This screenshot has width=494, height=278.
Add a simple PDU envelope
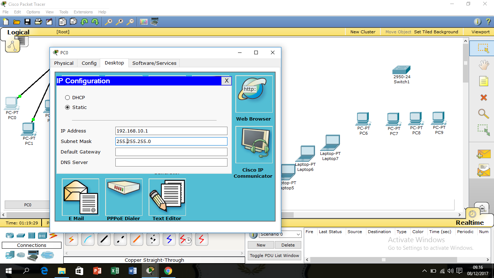tap(484, 154)
